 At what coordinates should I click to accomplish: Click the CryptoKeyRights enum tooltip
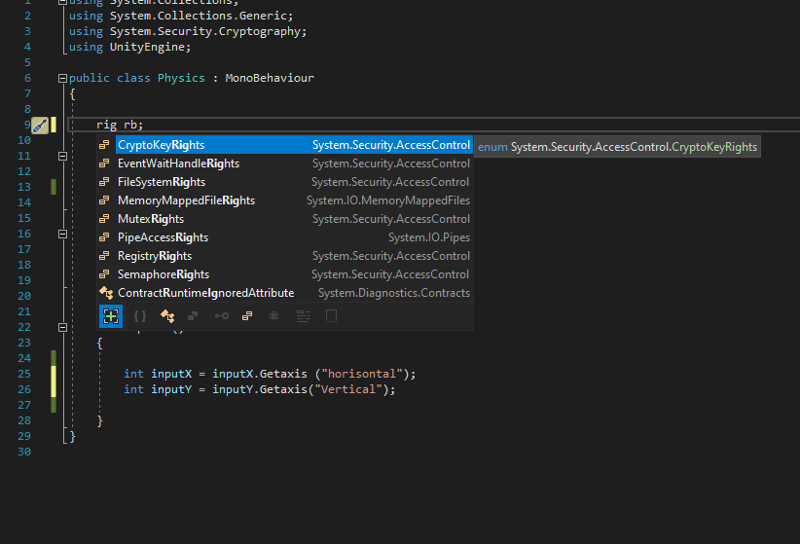[x=617, y=147]
